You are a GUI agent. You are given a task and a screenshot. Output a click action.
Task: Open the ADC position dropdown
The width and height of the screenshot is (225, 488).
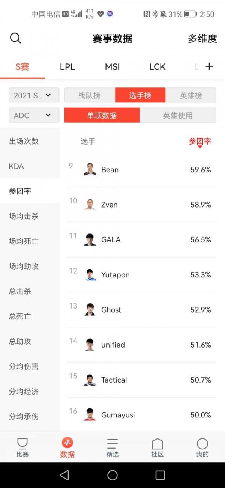pyautogui.click(x=33, y=115)
